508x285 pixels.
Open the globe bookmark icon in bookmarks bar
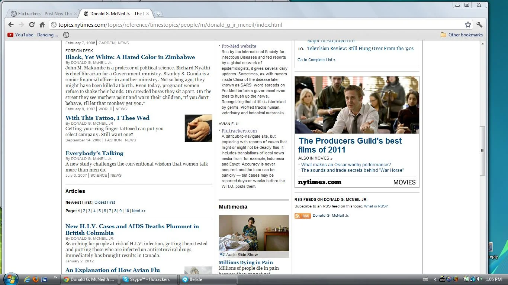point(66,35)
